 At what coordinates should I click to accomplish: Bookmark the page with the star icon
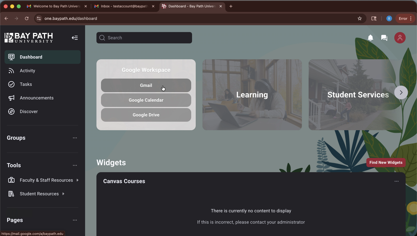click(x=359, y=18)
